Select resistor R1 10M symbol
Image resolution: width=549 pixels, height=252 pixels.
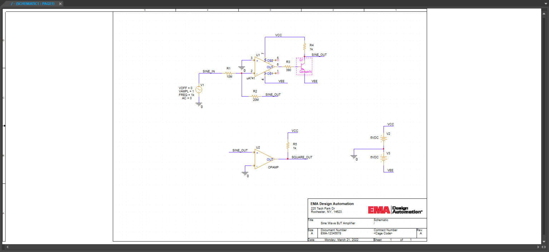click(x=229, y=74)
